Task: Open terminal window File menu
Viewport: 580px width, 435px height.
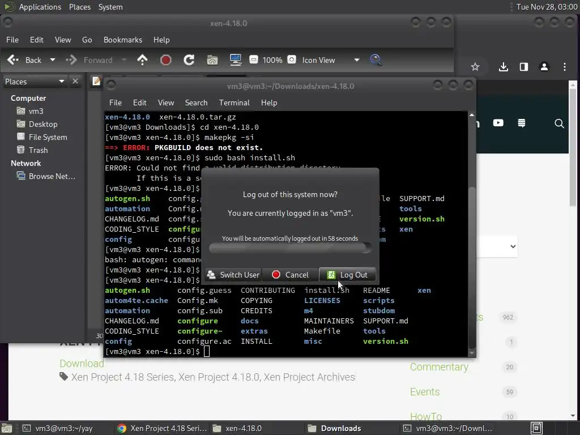Action: [116, 103]
